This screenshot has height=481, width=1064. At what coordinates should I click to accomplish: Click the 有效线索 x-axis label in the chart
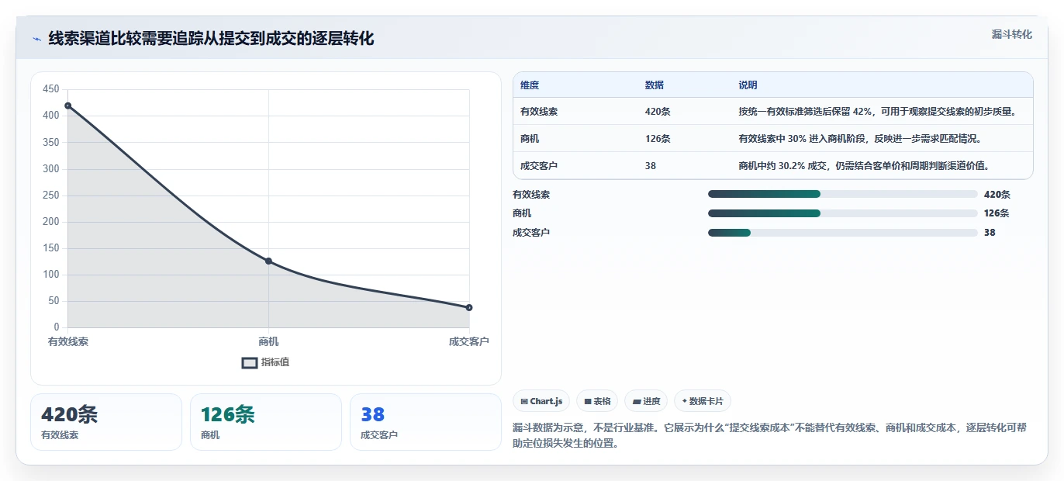point(67,341)
